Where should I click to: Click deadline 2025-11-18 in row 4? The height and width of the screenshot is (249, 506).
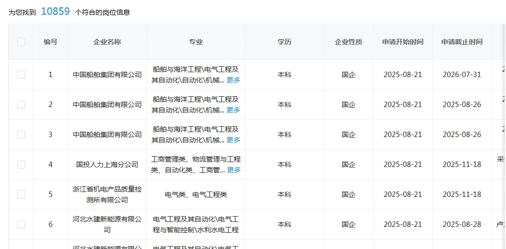[462, 165]
